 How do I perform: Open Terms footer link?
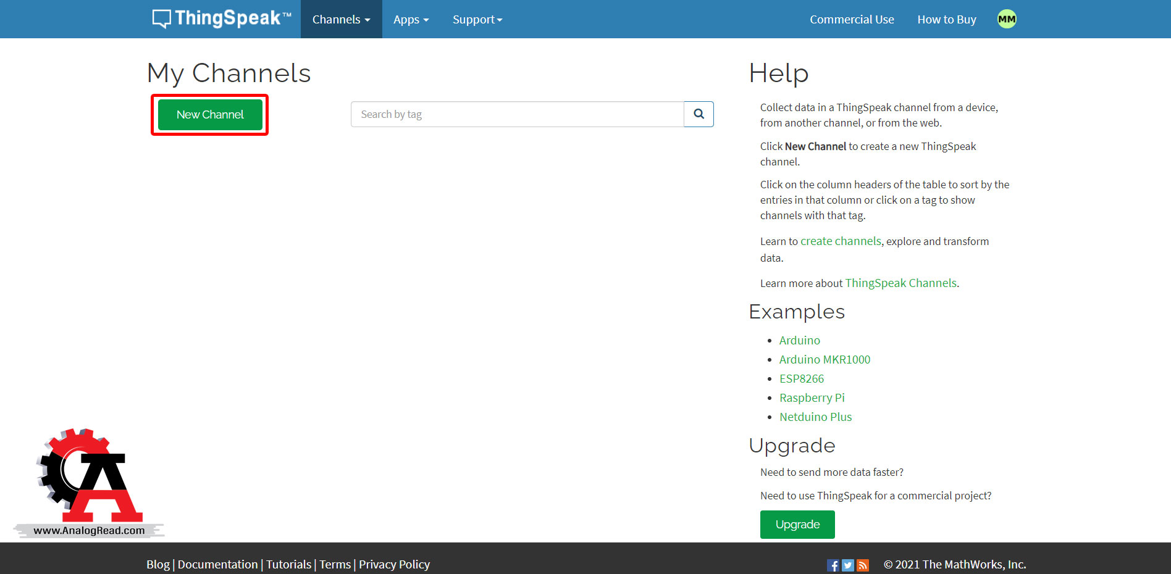click(335, 565)
